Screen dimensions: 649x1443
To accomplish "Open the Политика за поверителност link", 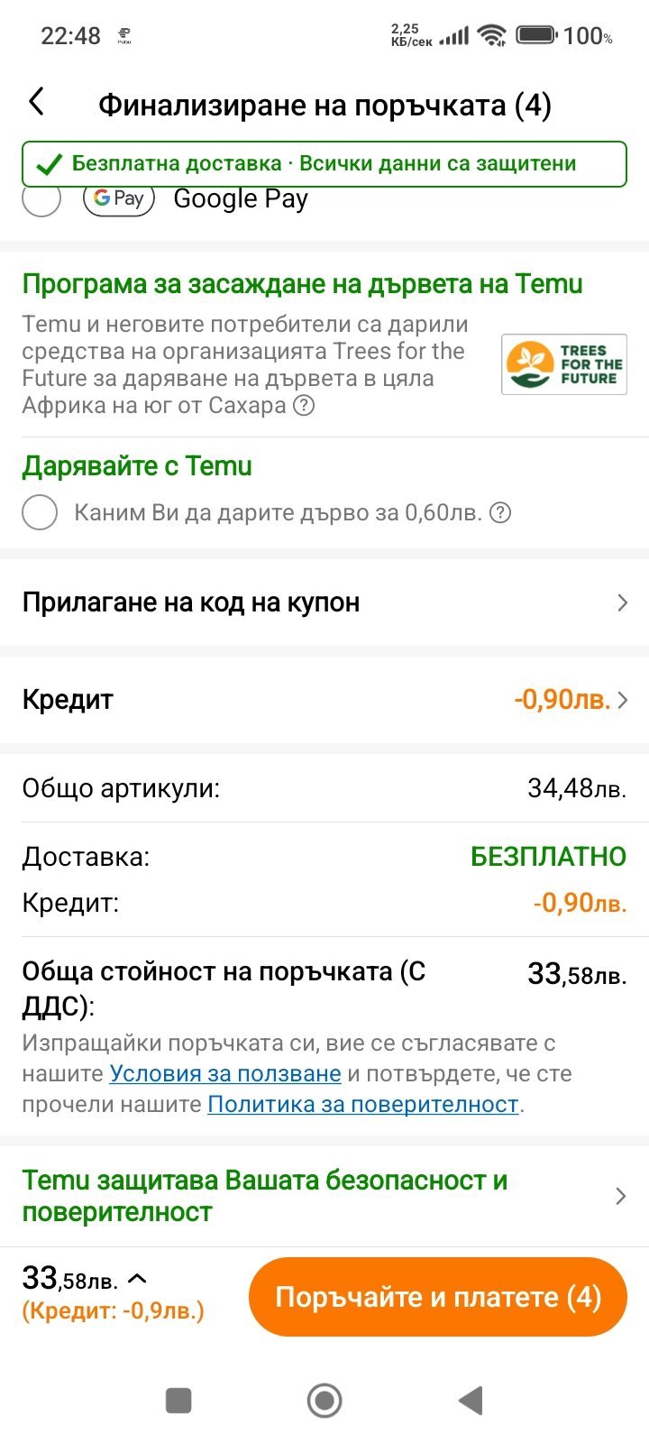I will (x=363, y=1104).
